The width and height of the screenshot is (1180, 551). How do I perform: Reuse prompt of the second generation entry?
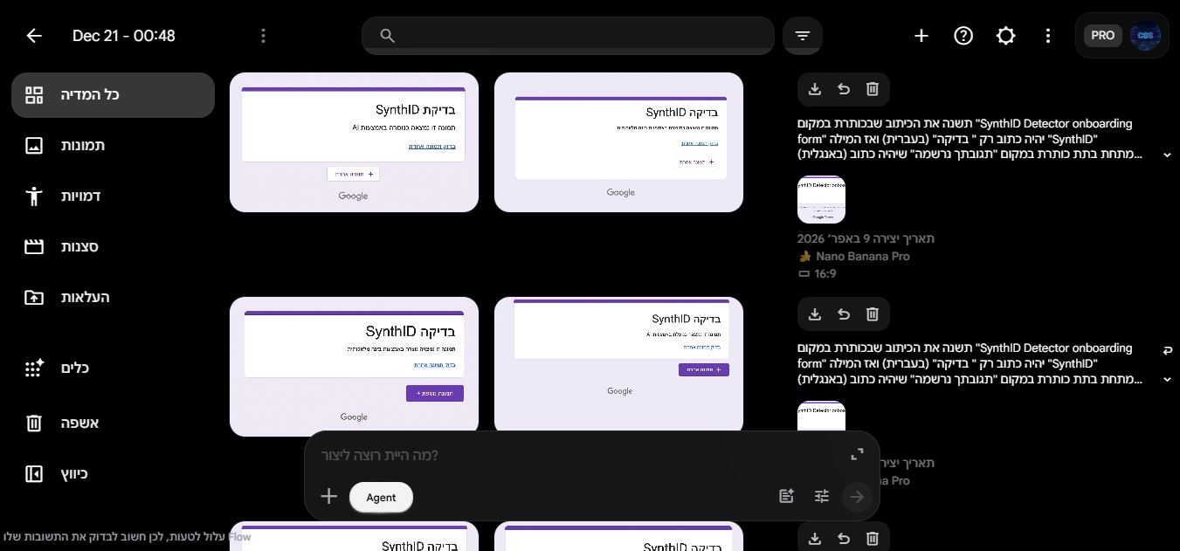click(x=844, y=314)
